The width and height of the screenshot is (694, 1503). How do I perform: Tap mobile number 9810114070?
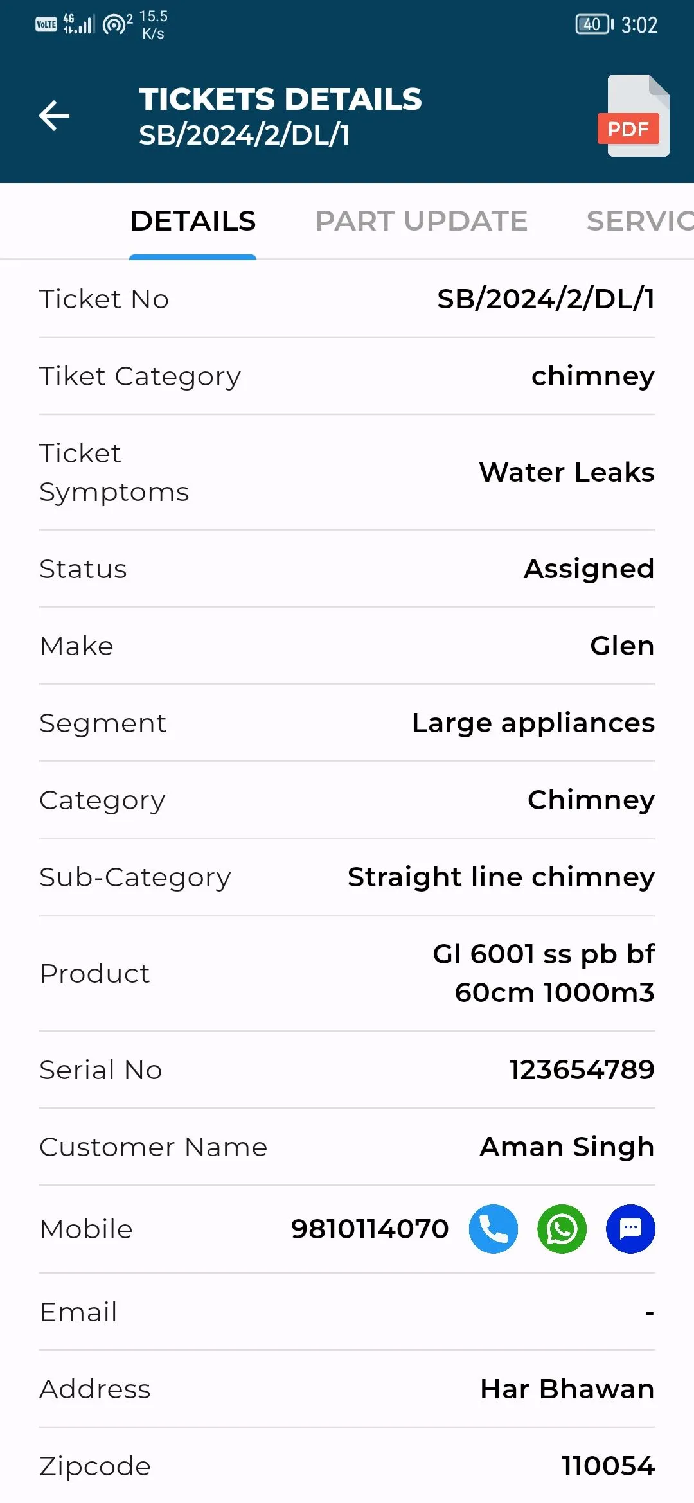click(369, 1229)
